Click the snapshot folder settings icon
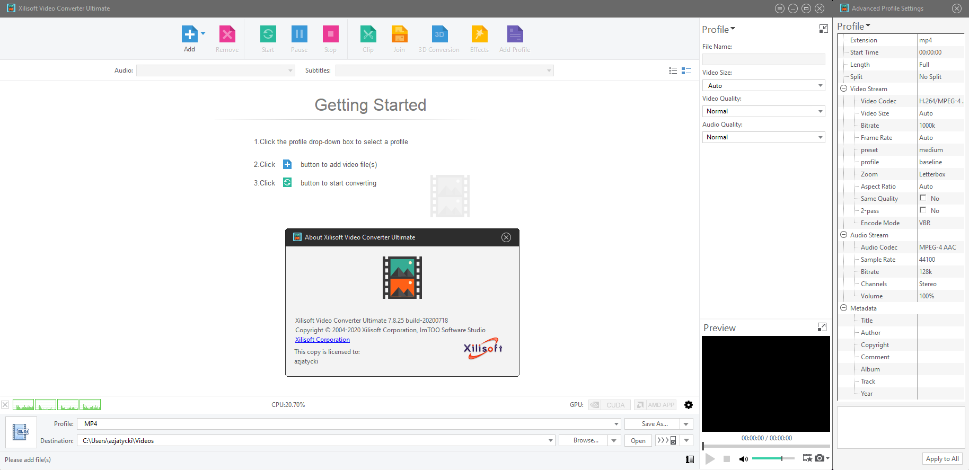The image size is (969, 470). [807, 458]
